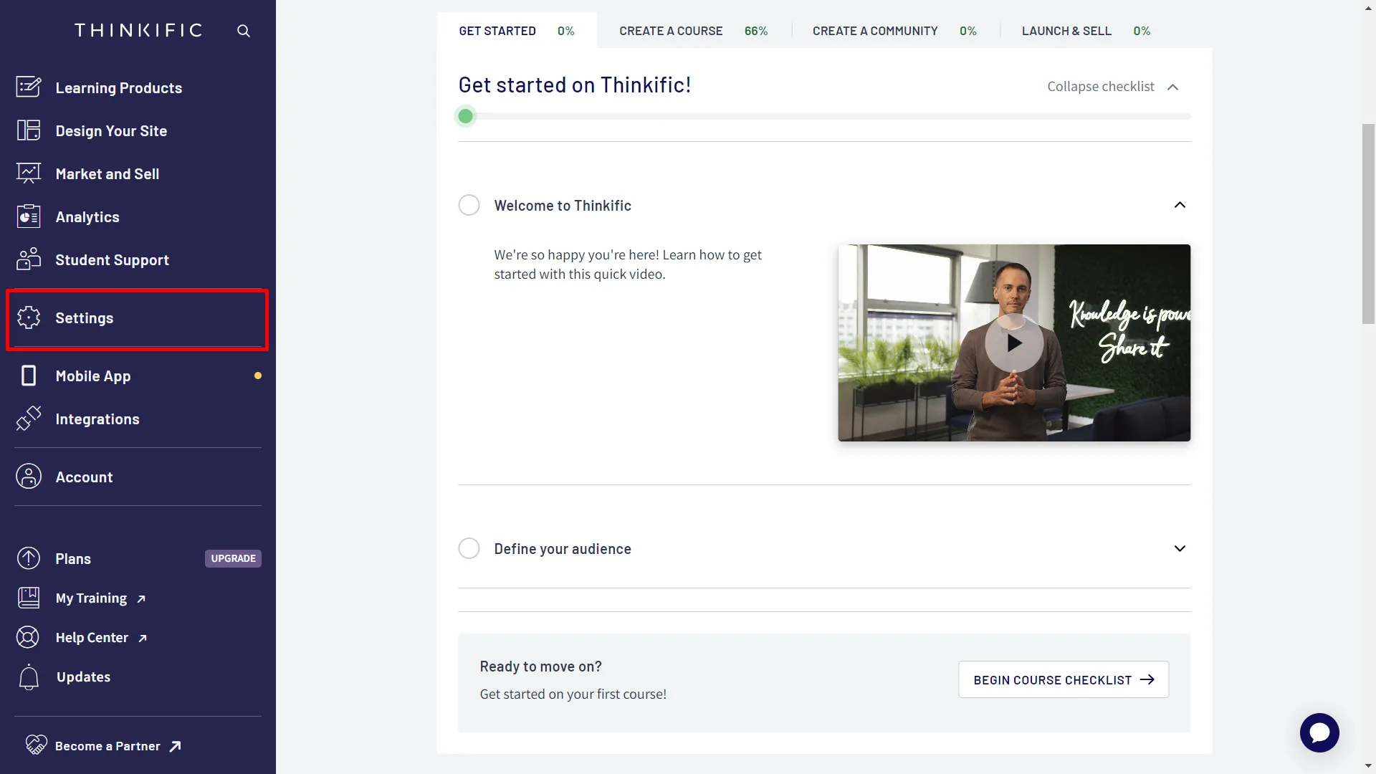Collapse the checklist panel
The image size is (1376, 774).
coord(1114,86)
